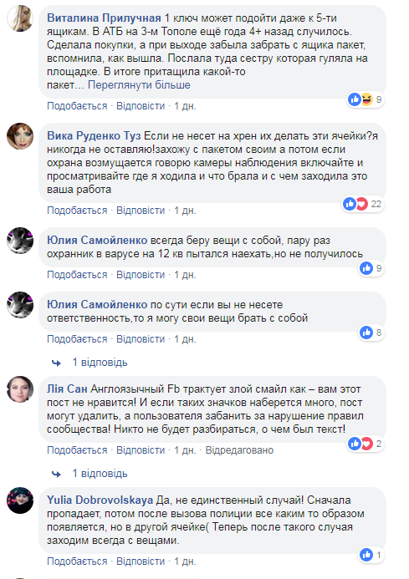Open the like reactions on Юлия Самойленко's second comment
409x579 pixels.
(371, 333)
